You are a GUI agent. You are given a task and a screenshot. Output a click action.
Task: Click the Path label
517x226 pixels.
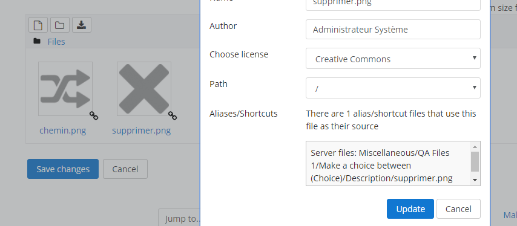[219, 84]
